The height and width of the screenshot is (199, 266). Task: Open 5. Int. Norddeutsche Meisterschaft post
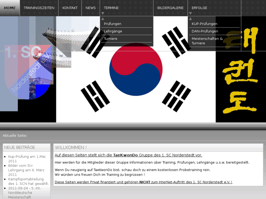point(25,193)
